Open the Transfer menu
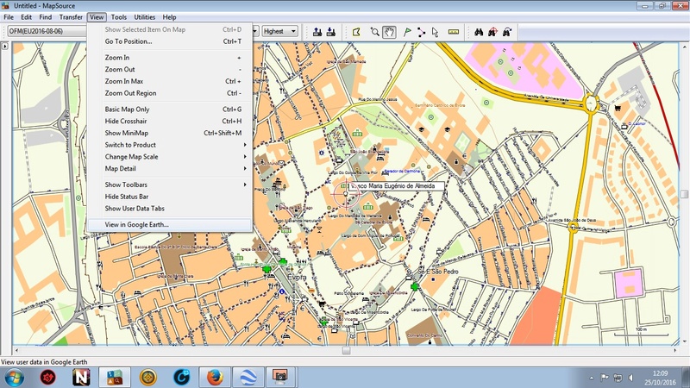This screenshot has width=690, height=388. pyautogui.click(x=71, y=17)
